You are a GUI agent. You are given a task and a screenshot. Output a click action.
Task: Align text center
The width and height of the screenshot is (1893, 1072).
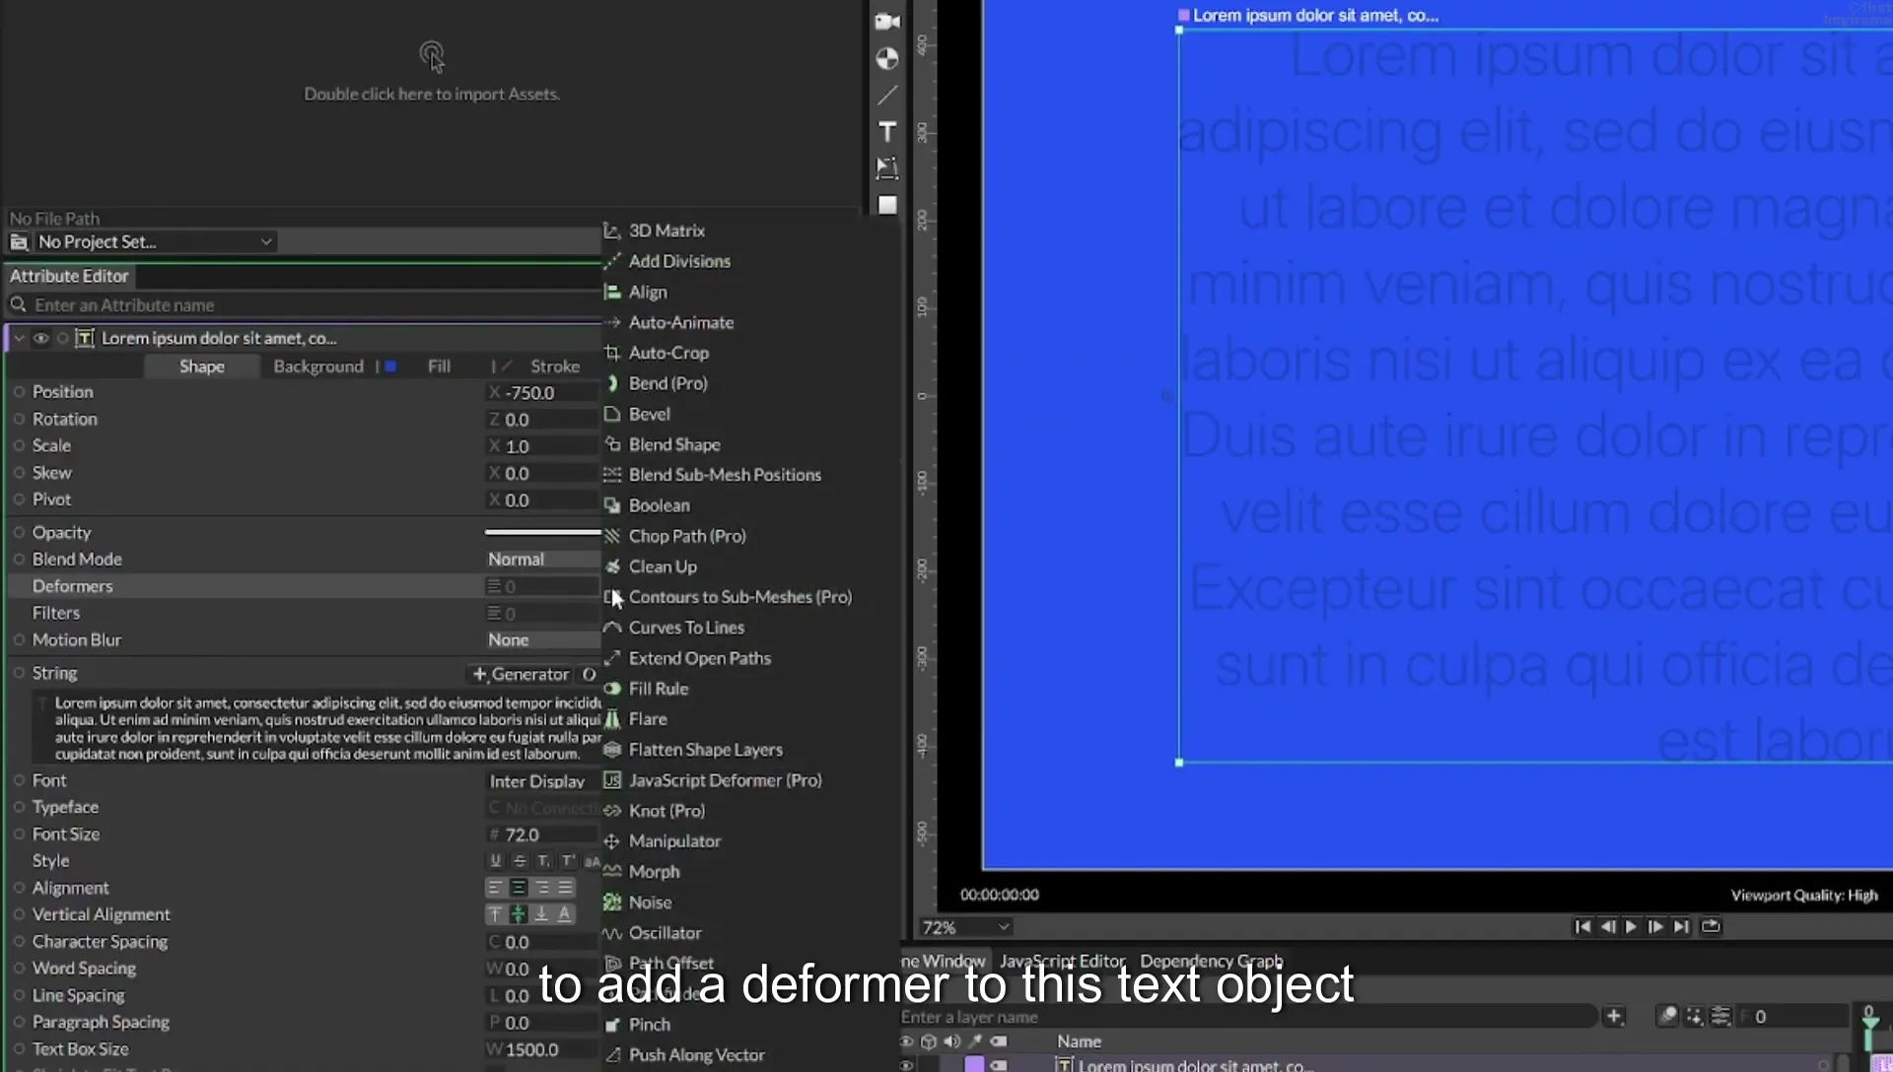[519, 888]
